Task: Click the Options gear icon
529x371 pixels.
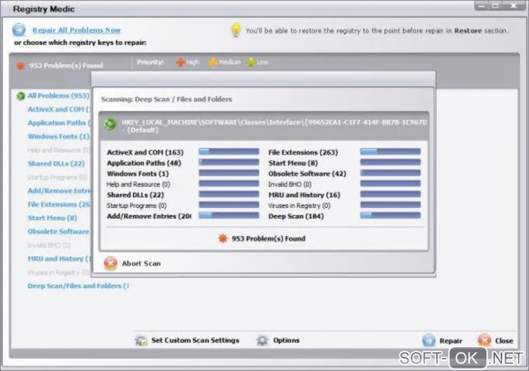Action: (x=262, y=340)
